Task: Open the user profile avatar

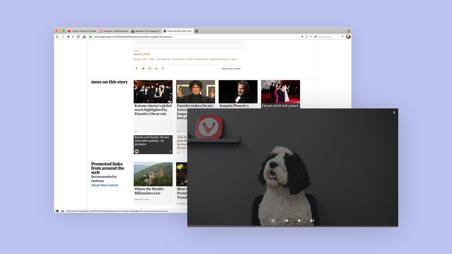Action: (348, 37)
